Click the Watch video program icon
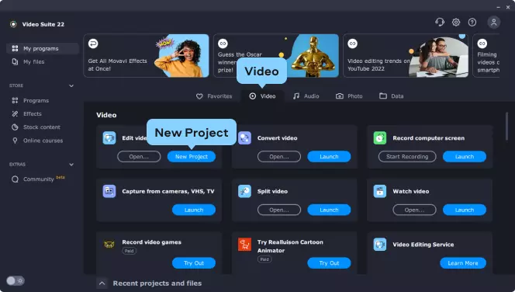This screenshot has width=515, height=292. click(380, 191)
